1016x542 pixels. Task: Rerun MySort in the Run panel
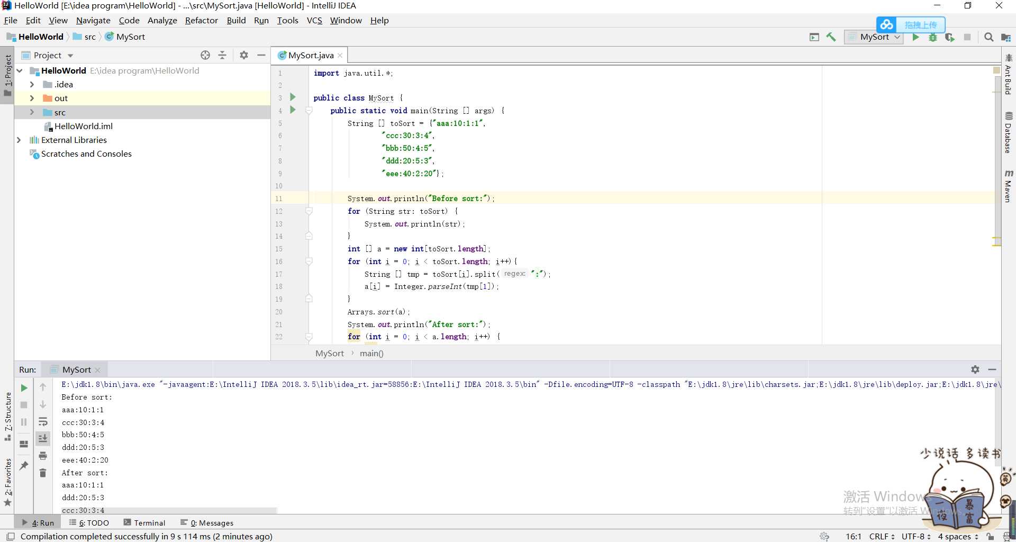point(24,388)
